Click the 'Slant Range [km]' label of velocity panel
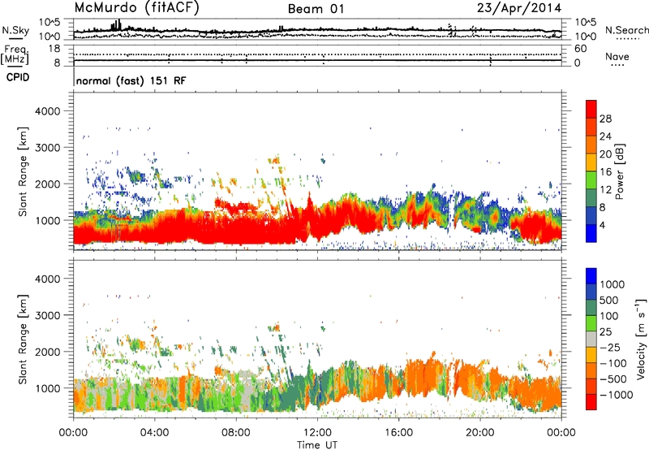 [x=24, y=340]
